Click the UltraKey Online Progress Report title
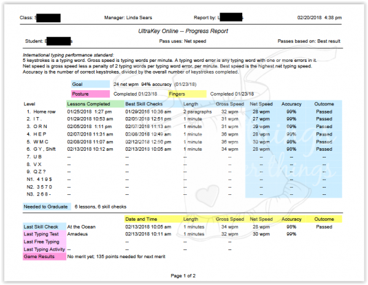The image size is (368, 285). [184, 30]
